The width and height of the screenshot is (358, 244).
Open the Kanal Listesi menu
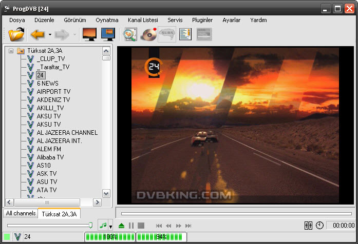[x=143, y=21]
